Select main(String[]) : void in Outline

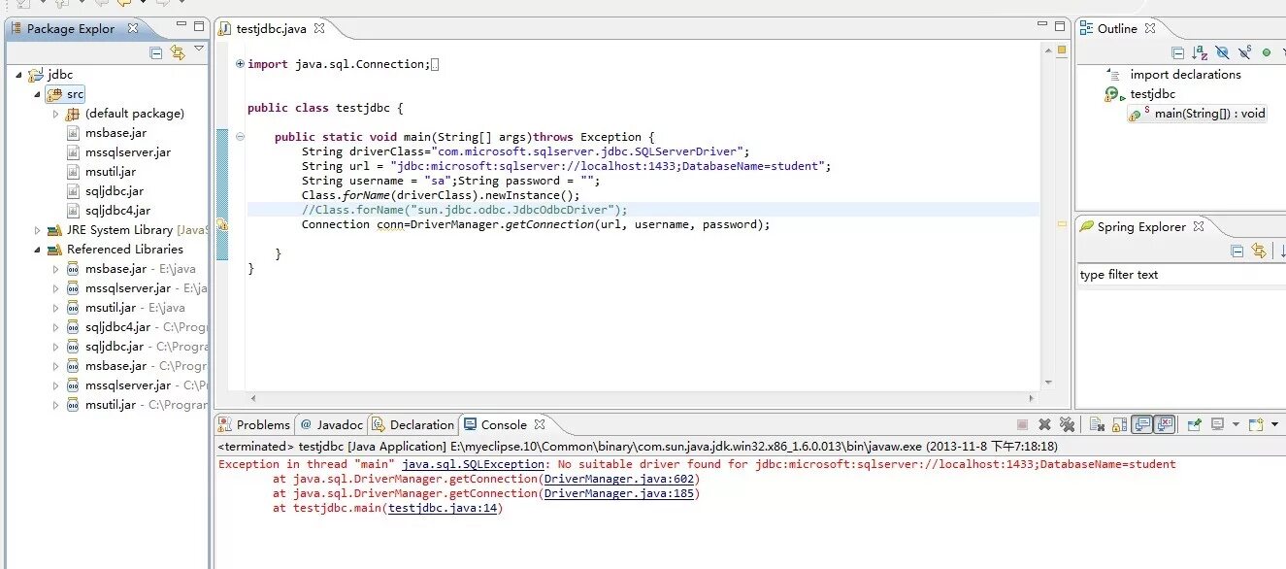point(1197,114)
